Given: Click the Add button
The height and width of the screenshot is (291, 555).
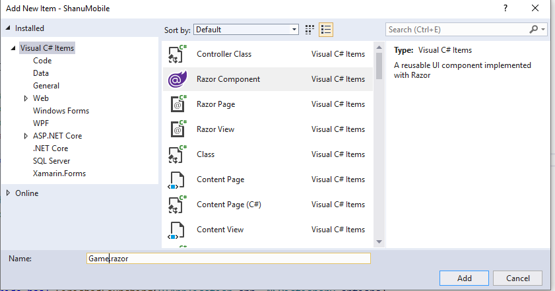Looking at the screenshot, I should tap(464, 278).
